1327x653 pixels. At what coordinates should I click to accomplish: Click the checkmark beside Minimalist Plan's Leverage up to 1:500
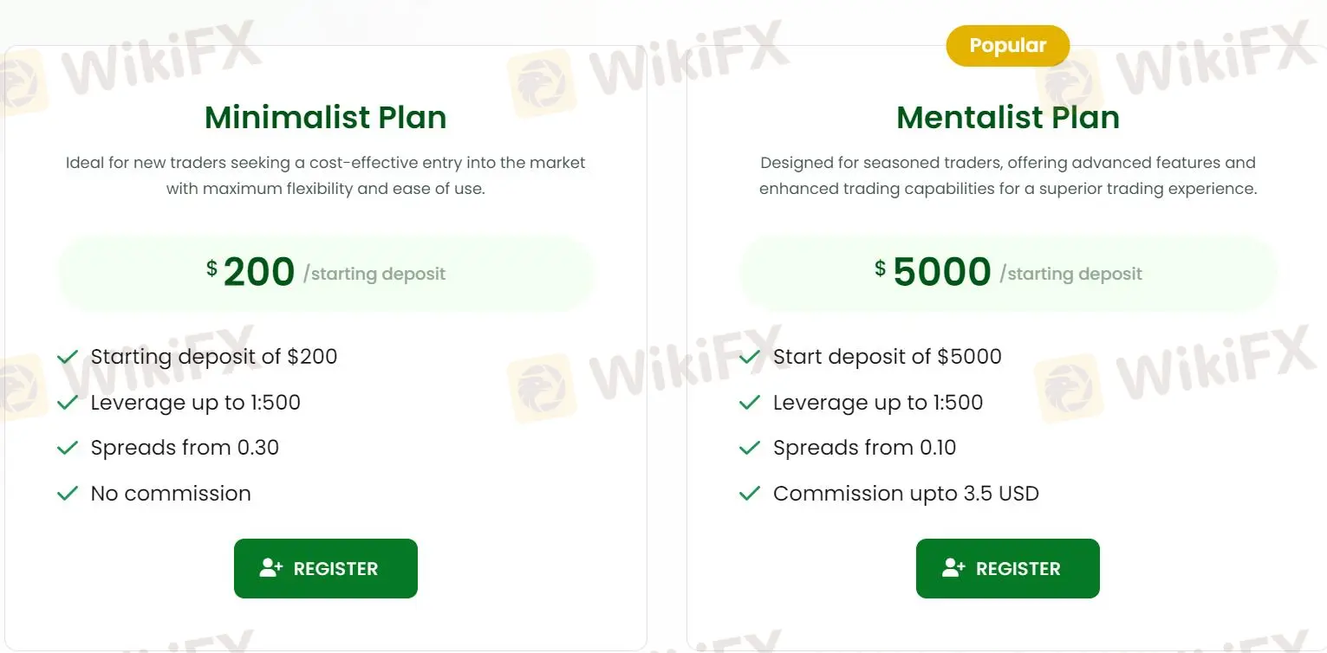pyautogui.click(x=68, y=403)
